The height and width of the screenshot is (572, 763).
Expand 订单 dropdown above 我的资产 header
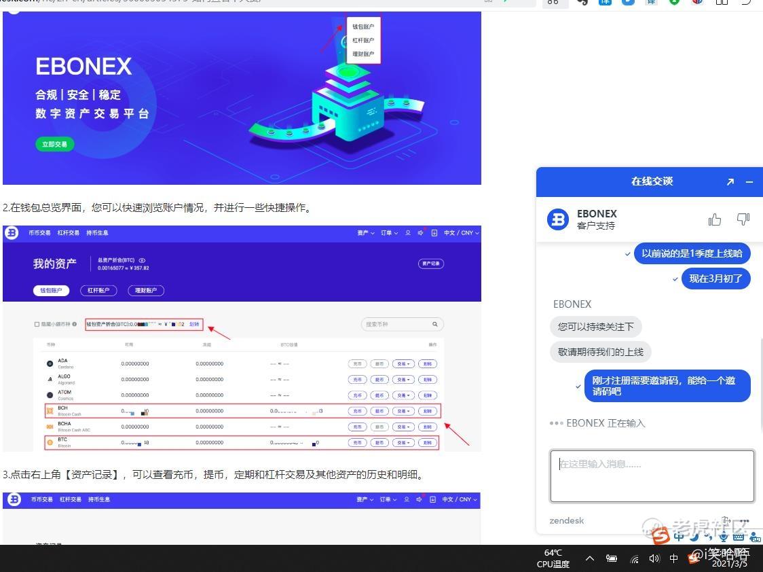[389, 233]
